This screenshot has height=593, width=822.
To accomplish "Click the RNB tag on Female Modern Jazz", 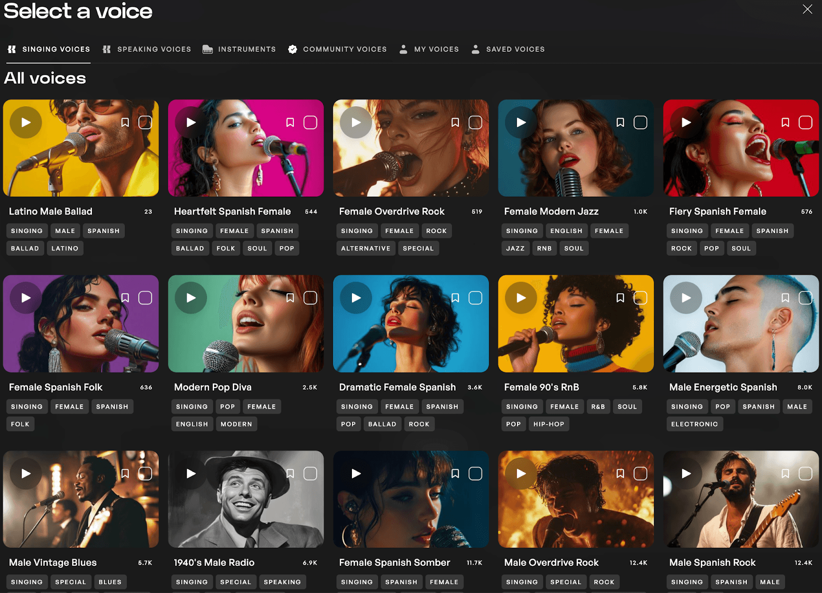I will point(544,248).
